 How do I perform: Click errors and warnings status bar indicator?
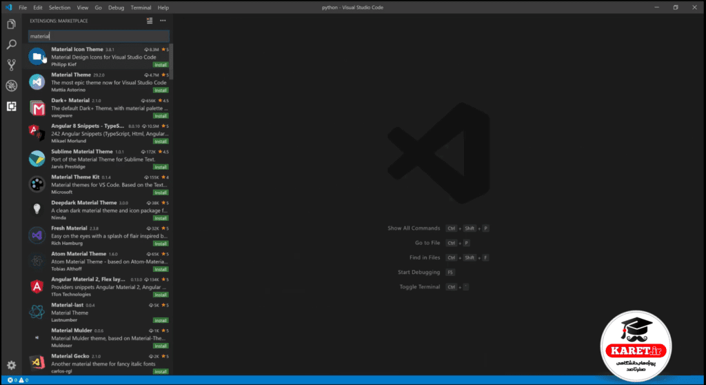click(18, 380)
